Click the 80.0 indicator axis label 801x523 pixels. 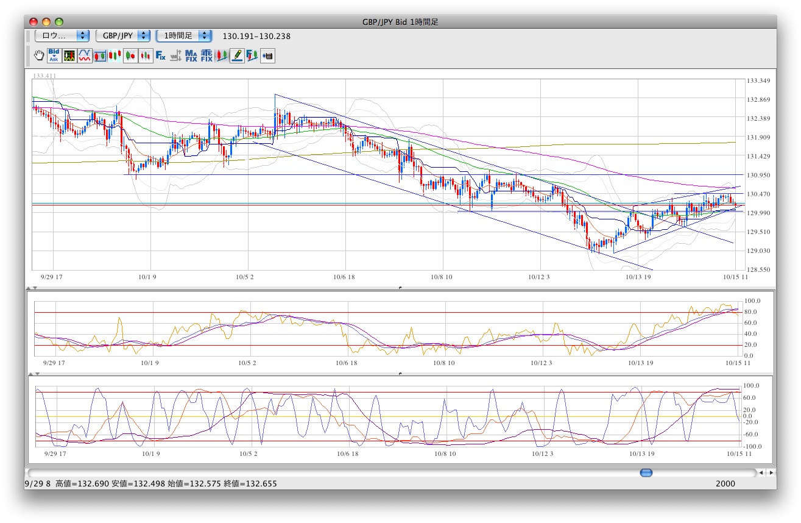click(751, 312)
